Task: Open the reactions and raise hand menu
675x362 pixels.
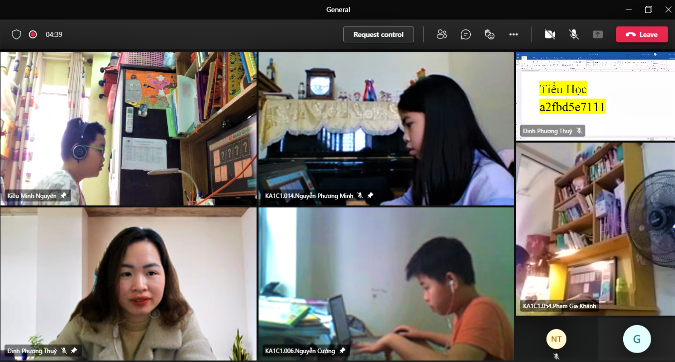Action: (490, 34)
